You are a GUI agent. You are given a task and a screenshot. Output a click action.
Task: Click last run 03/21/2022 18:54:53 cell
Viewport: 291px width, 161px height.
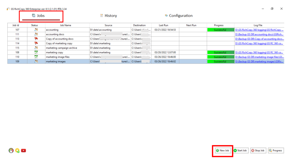165,30
